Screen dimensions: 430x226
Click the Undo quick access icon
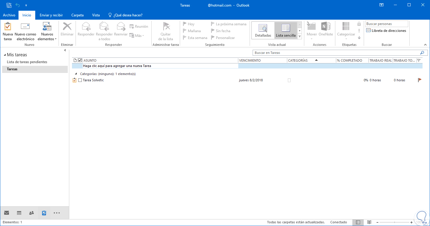click(x=18, y=5)
